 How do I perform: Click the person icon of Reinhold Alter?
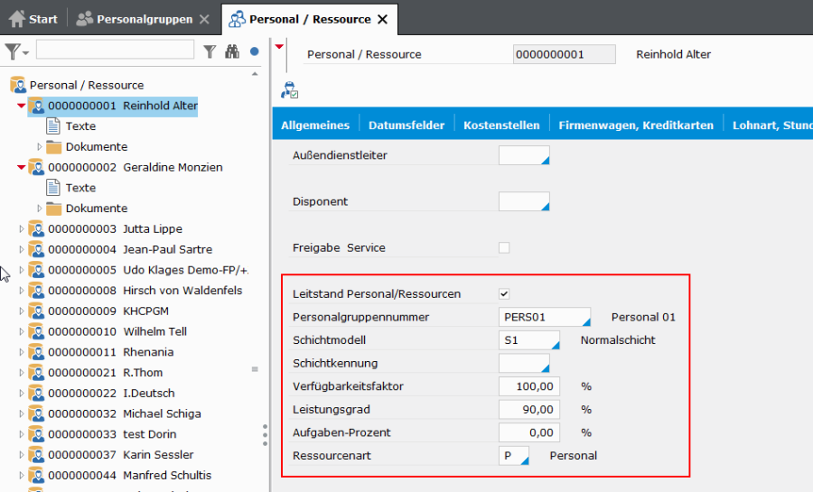36,106
